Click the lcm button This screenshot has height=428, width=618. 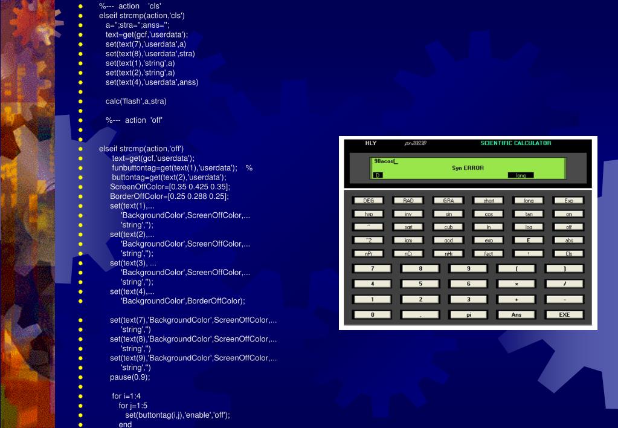pyautogui.click(x=408, y=240)
